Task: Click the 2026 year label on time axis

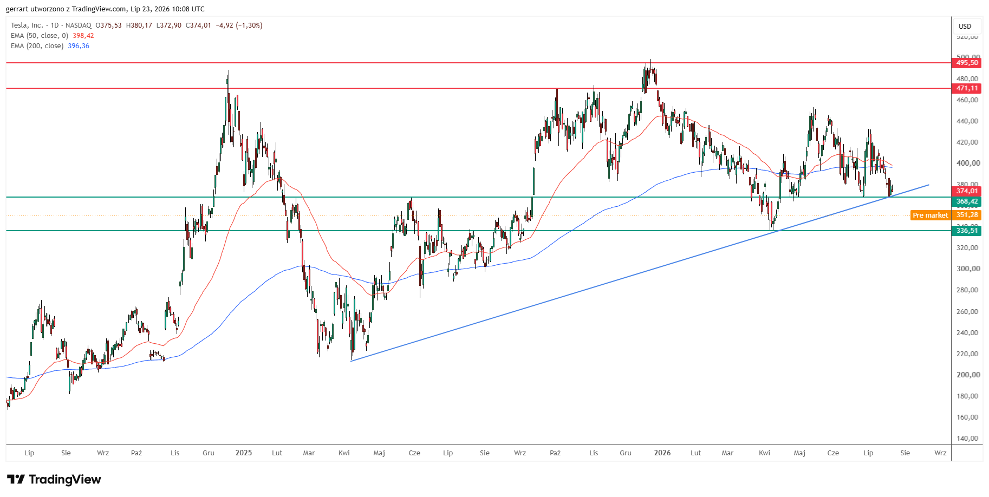Action: tap(662, 453)
